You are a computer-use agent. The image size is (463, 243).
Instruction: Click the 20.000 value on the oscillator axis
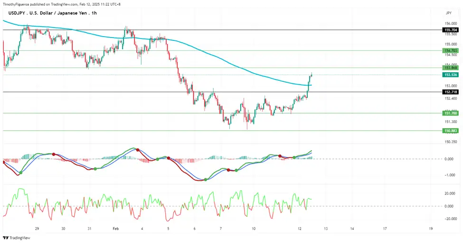pyautogui.click(x=450, y=194)
